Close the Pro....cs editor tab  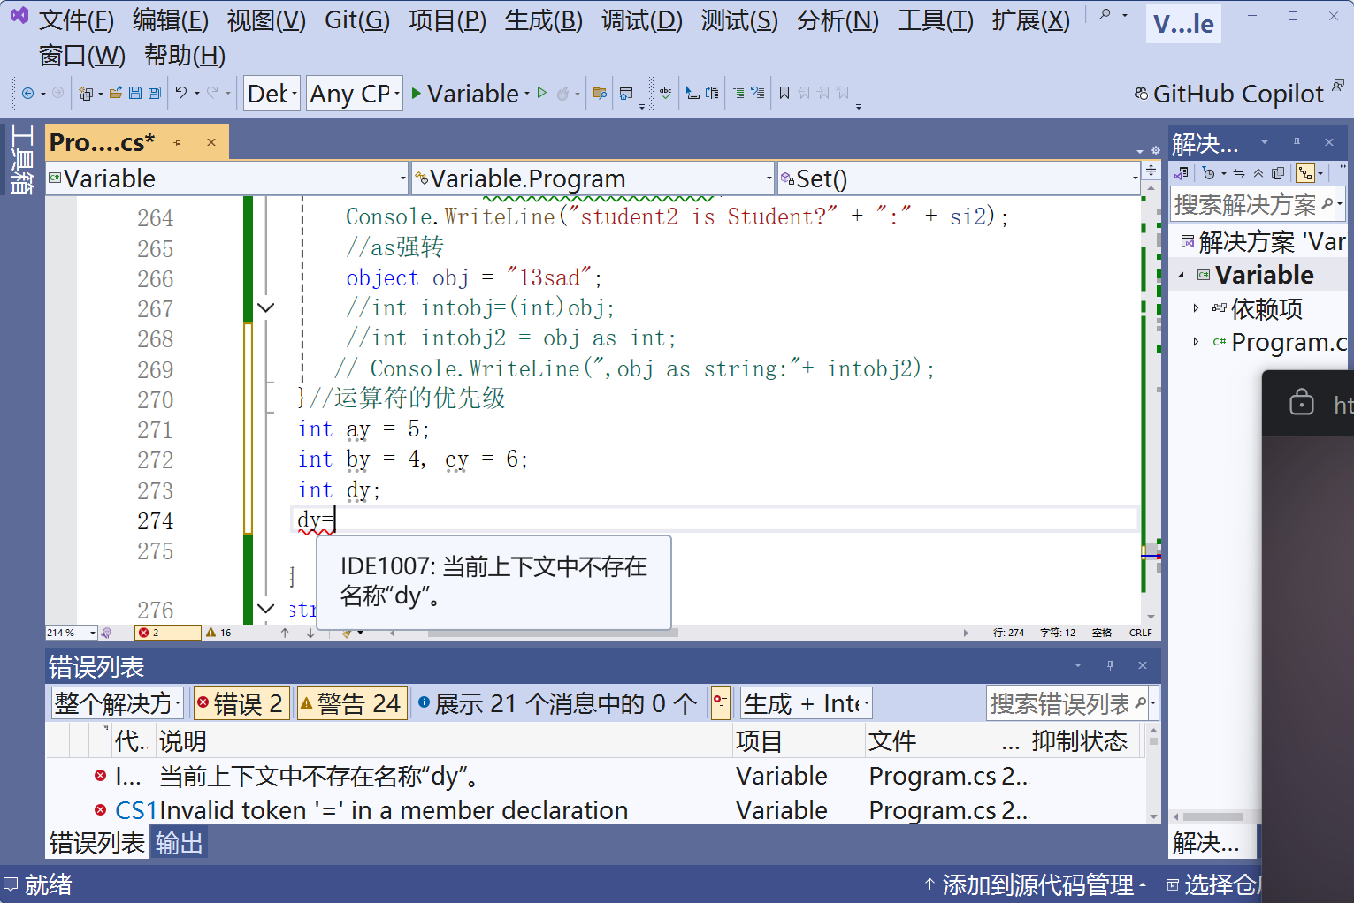tap(211, 142)
